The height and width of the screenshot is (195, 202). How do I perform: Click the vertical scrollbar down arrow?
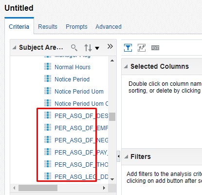112,179
